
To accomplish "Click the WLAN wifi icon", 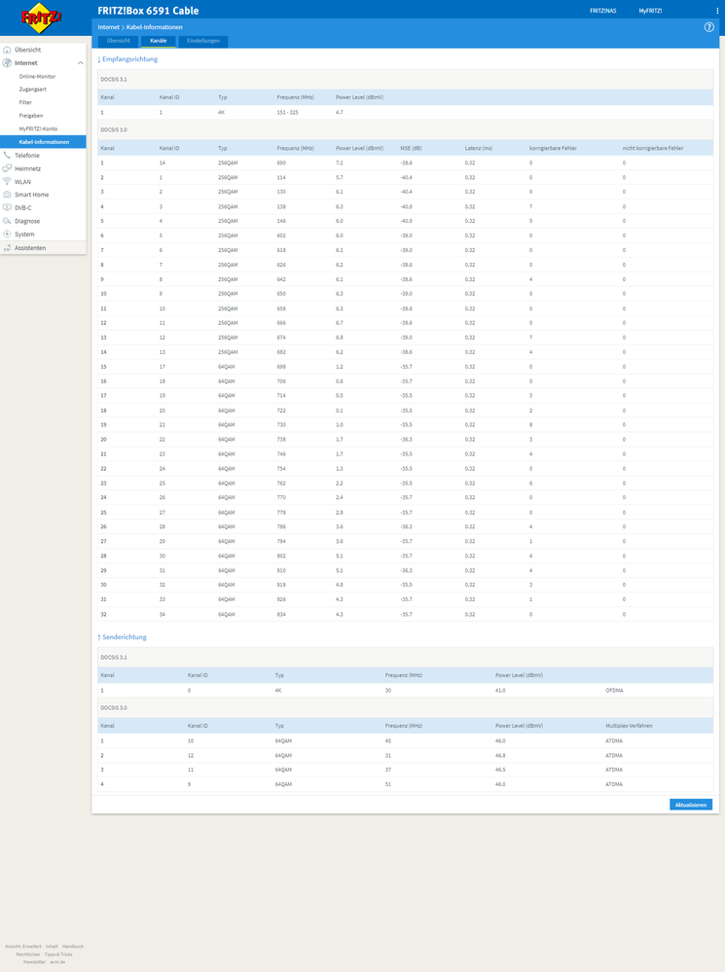I will pos(7,182).
